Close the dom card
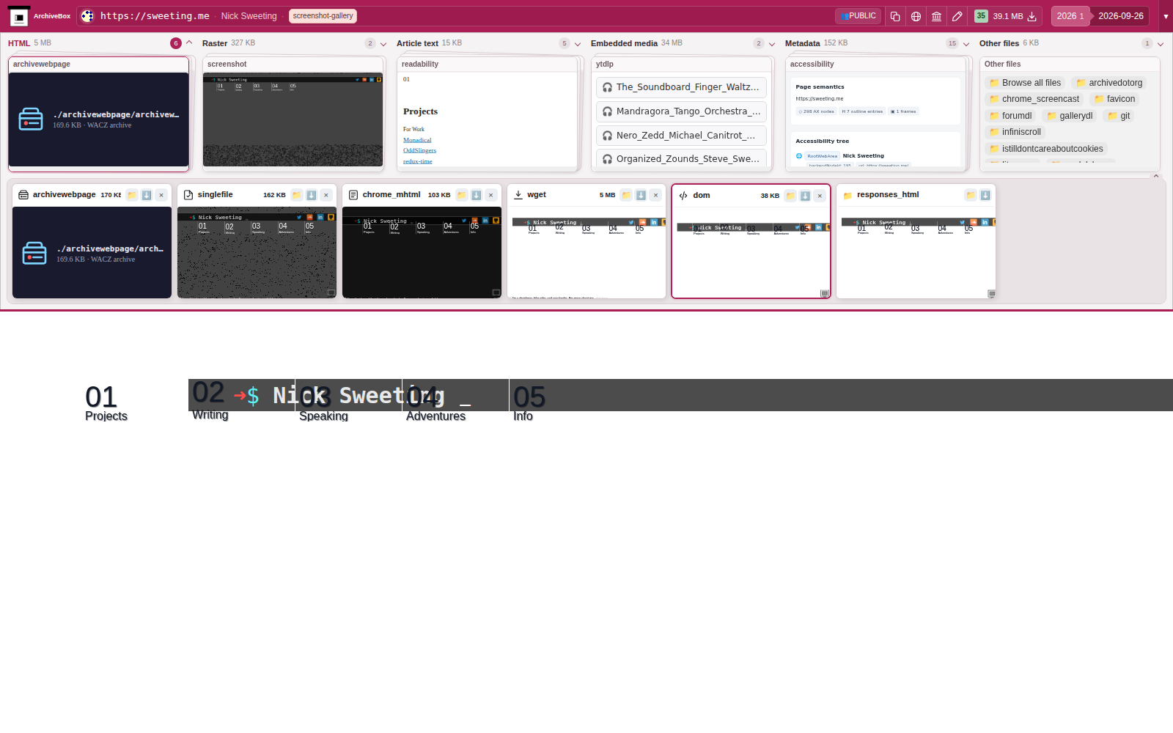Image resolution: width=1173 pixels, height=733 pixels. click(x=820, y=196)
